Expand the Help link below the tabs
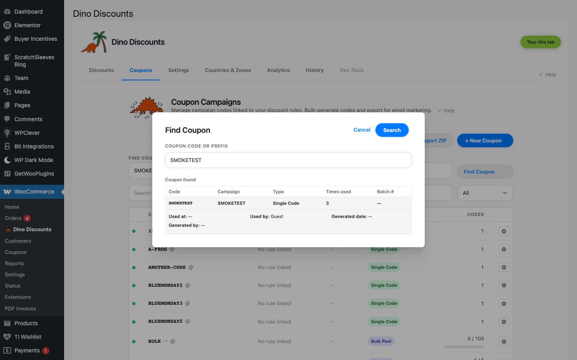 tap(547, 75)
